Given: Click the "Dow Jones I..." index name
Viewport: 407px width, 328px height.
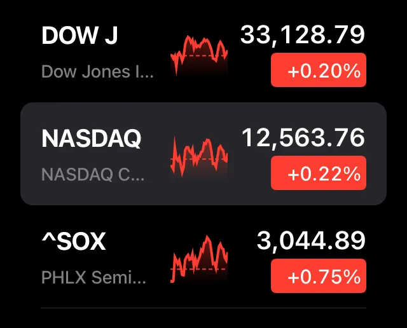Looking at the screenshot, I should coord(97,71).
